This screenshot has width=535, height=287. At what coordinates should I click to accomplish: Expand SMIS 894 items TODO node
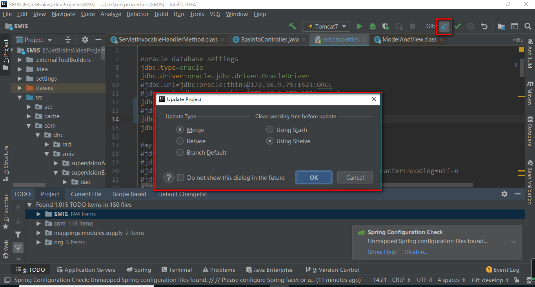pos(38,214)
